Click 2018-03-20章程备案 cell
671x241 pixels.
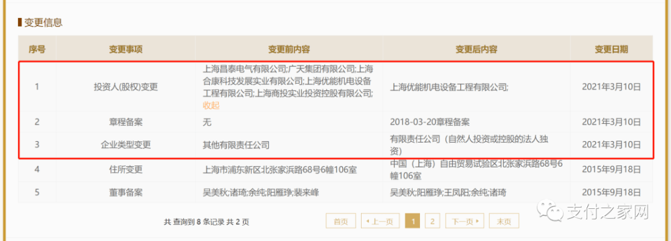point(429,123)
